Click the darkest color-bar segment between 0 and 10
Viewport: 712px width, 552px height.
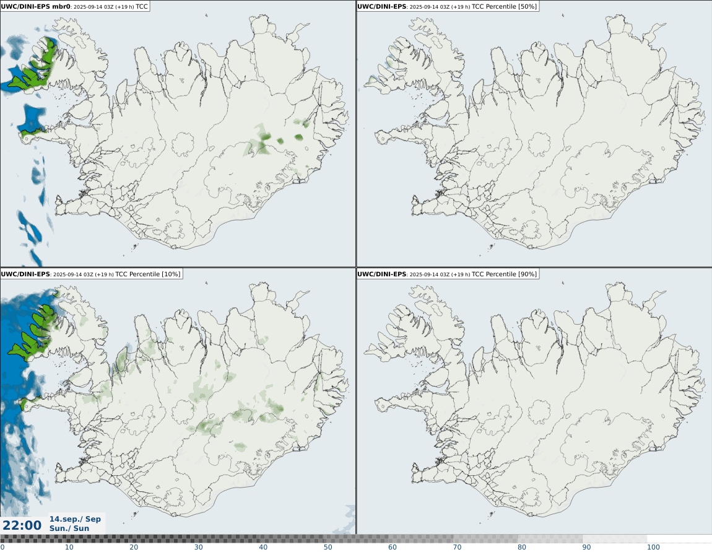[x=32, y=539]
